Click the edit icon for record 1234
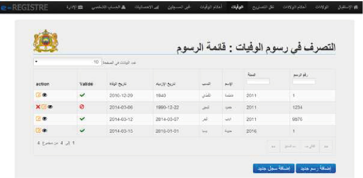Viewport: 363px width, 178px height. point(44,107)
